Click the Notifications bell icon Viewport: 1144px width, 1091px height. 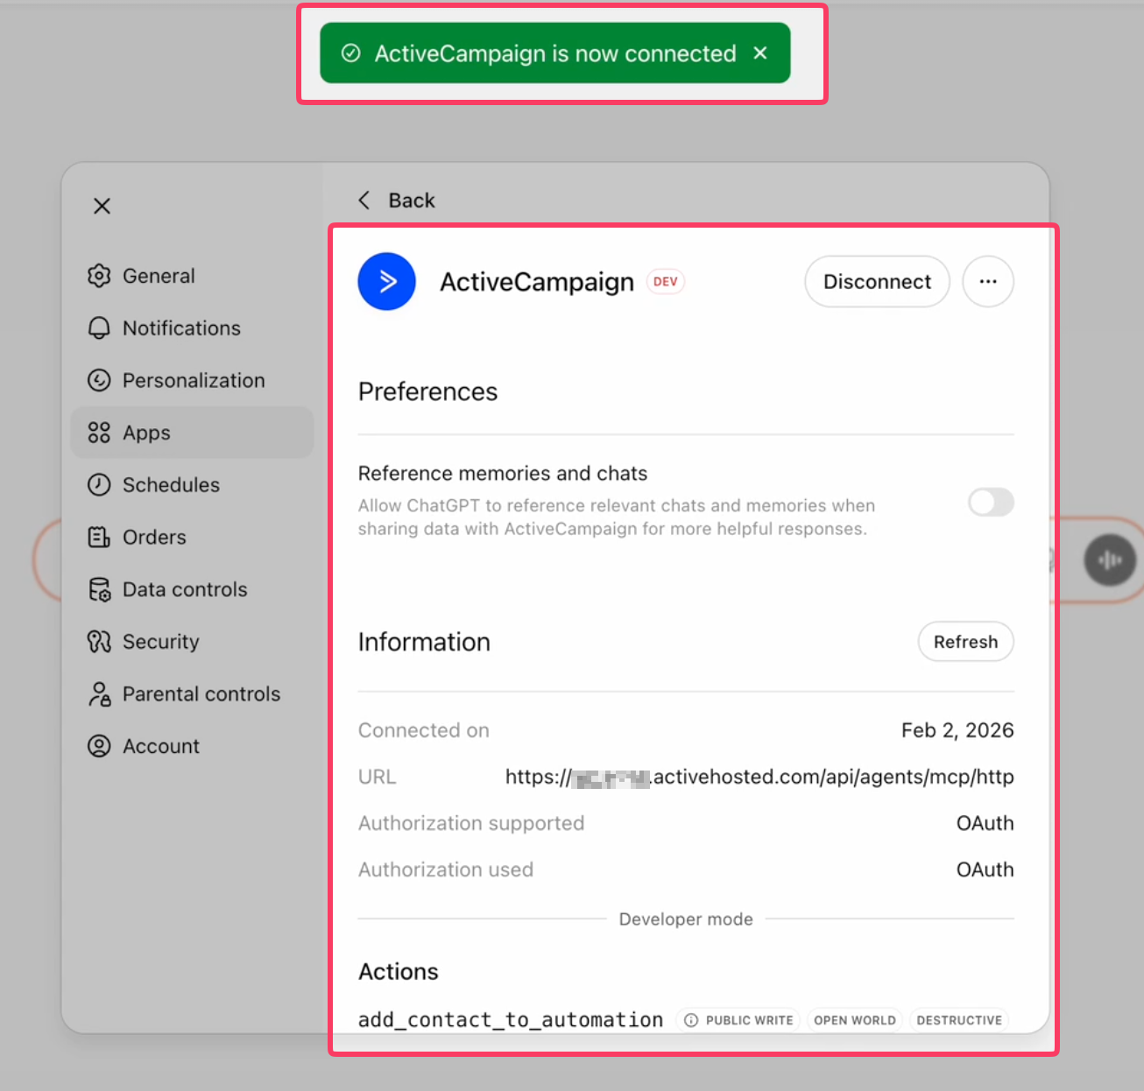(99, 328)
